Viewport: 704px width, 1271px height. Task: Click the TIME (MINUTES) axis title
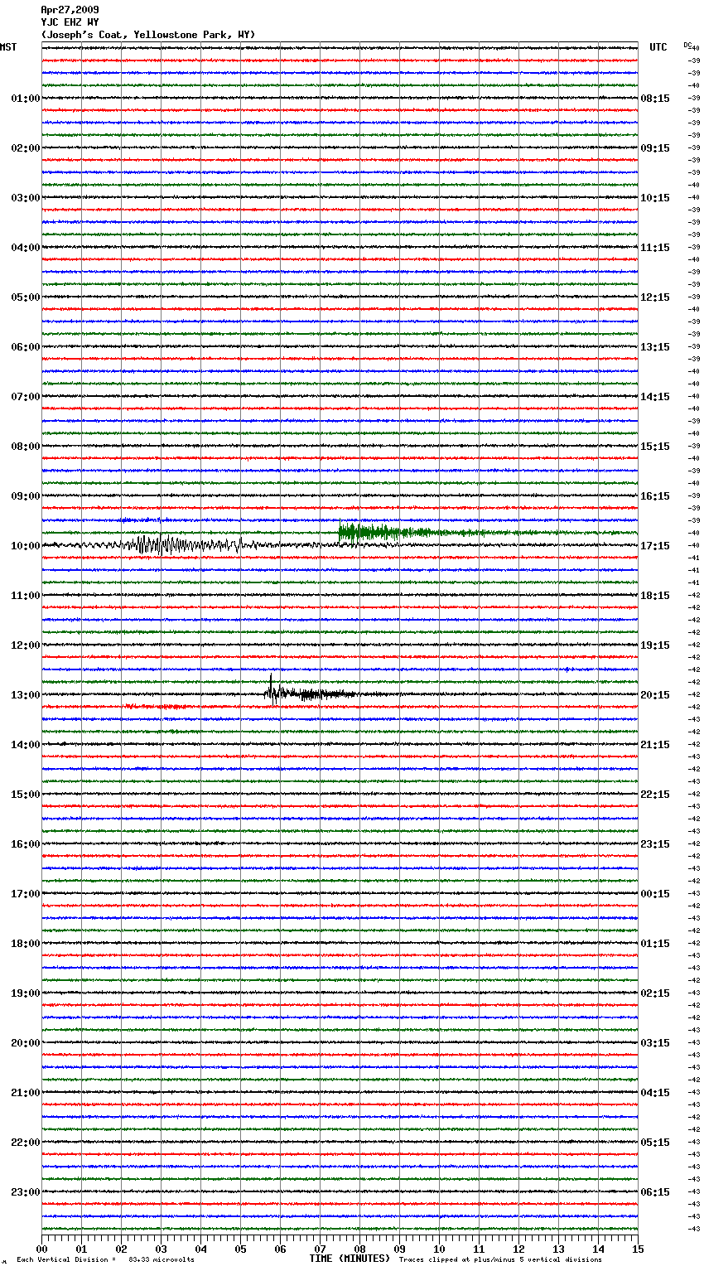[350, 1259]
